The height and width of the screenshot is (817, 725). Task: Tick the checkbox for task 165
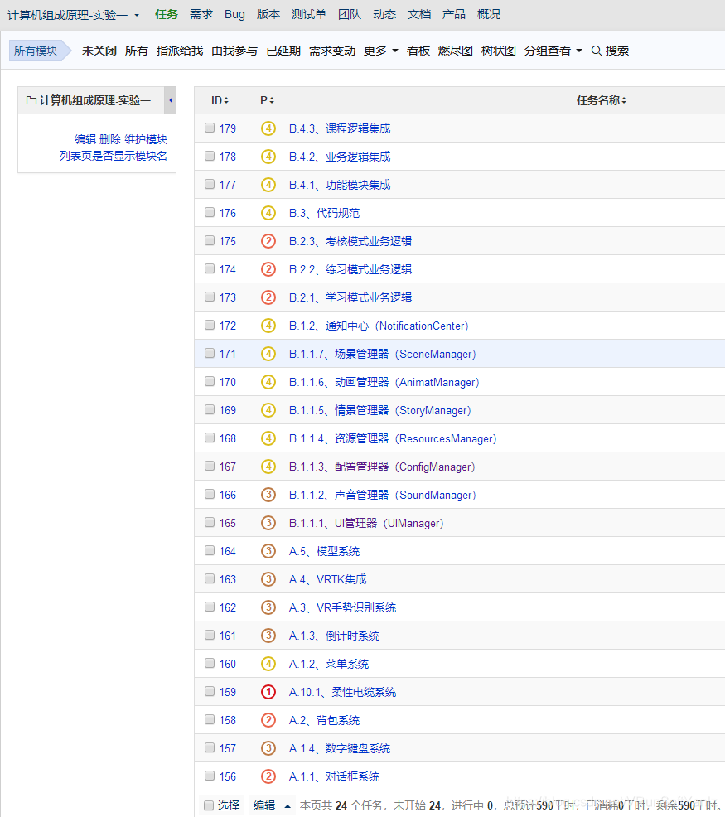click(x=210, y=522)
